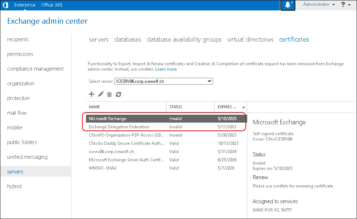
Task: Add a new certificate with plus icon
Action: [x=91, y=94]
